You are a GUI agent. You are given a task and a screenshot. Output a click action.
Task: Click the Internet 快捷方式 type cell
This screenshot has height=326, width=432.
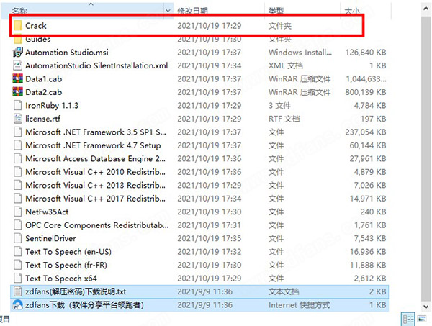click(300, 305)
